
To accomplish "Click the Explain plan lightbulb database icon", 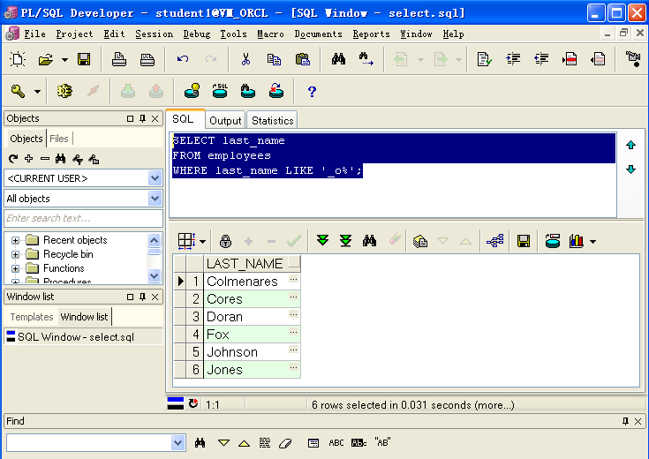I will (192, 91).
